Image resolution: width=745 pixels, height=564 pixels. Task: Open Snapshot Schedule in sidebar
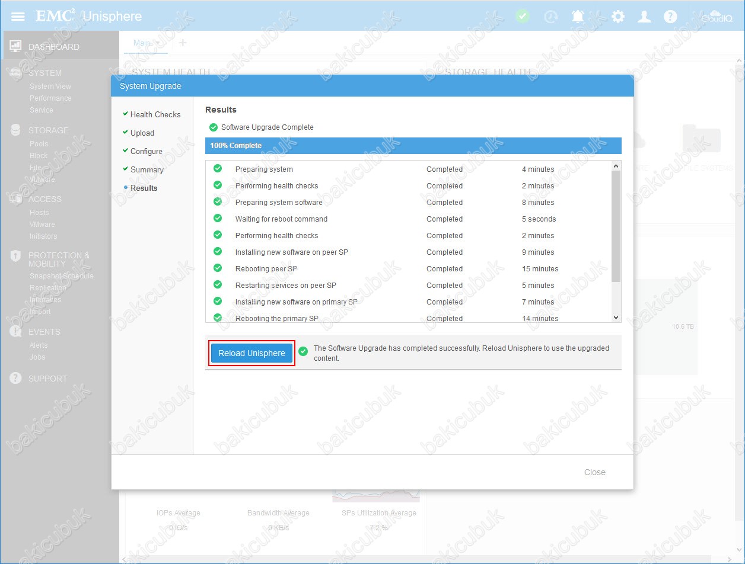[x=62, y=276]
